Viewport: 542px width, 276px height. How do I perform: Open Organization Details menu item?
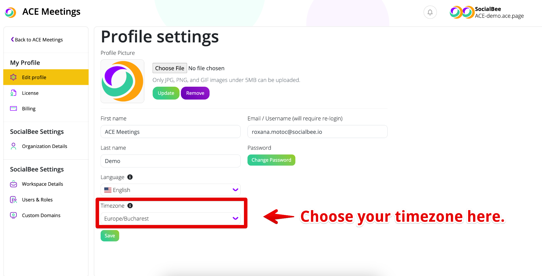44,146
